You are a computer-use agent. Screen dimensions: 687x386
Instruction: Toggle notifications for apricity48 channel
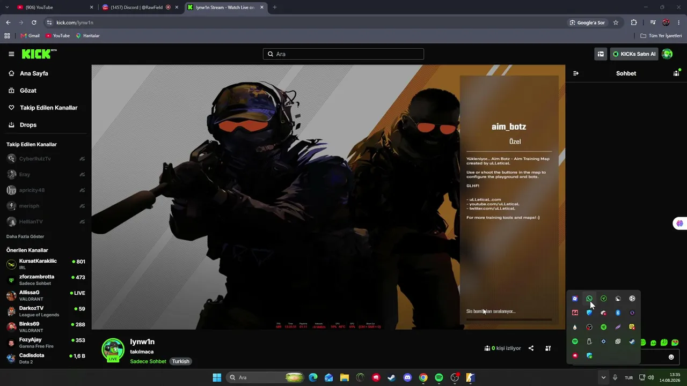point(82,190)
